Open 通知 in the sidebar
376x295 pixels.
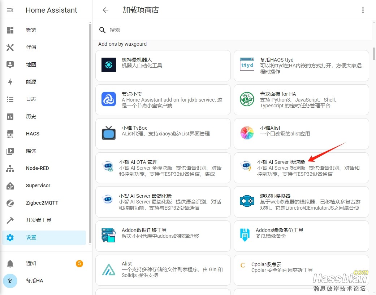pos(44,263)
